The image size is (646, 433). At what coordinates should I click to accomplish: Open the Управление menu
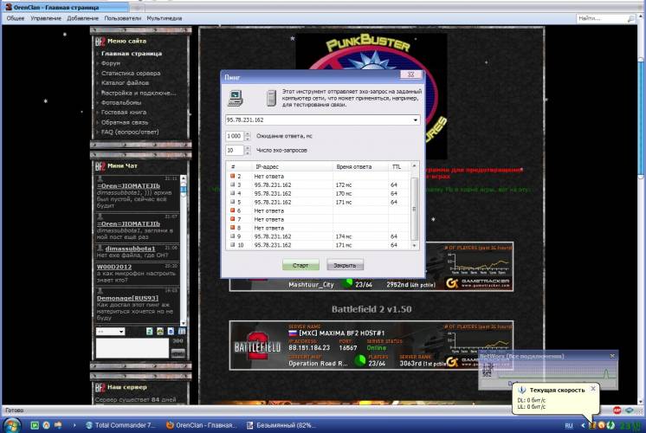pyautogui.click(x=46, y=18)
